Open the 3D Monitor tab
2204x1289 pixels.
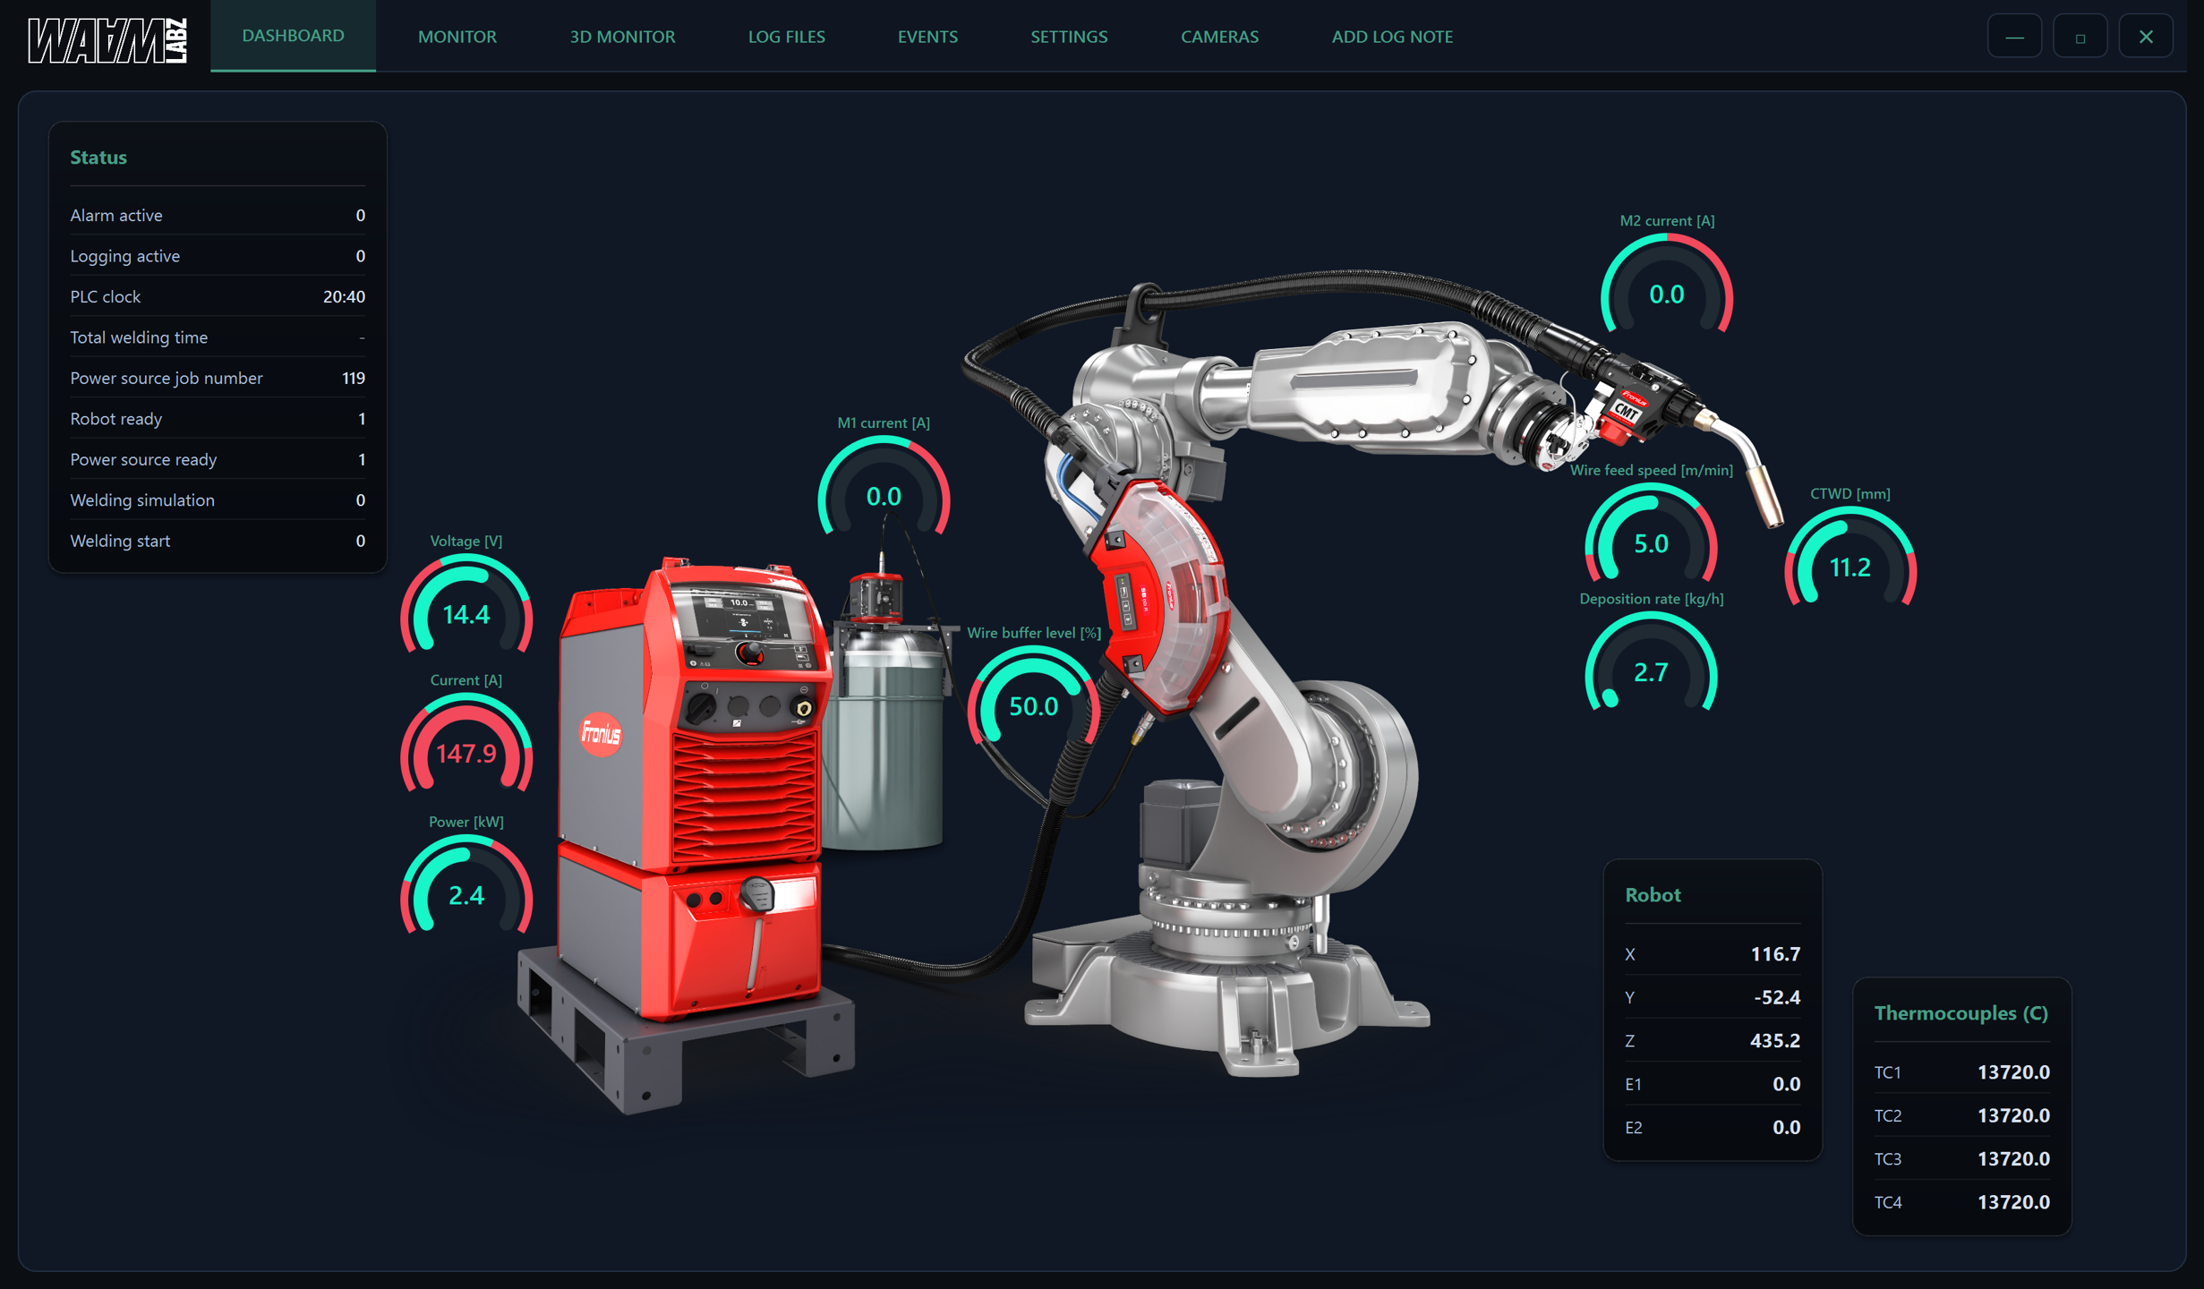click(x=622, y=37)
